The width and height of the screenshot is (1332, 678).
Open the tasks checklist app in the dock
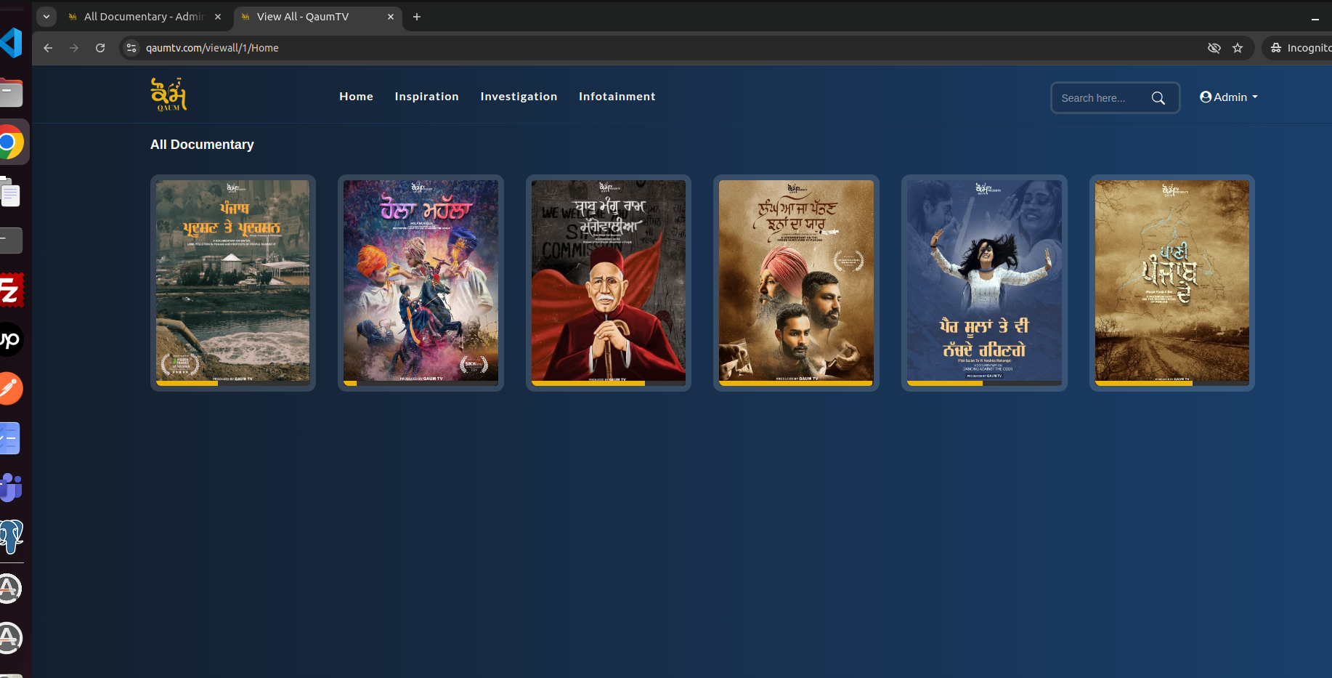10,438
